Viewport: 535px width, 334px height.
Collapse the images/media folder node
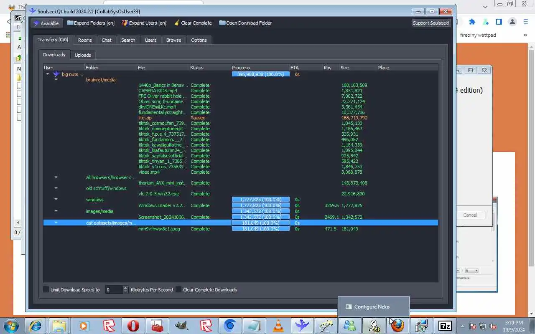56,211
